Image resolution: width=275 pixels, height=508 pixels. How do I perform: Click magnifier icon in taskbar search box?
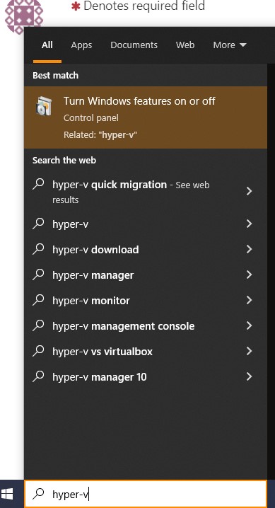(38, 493)
